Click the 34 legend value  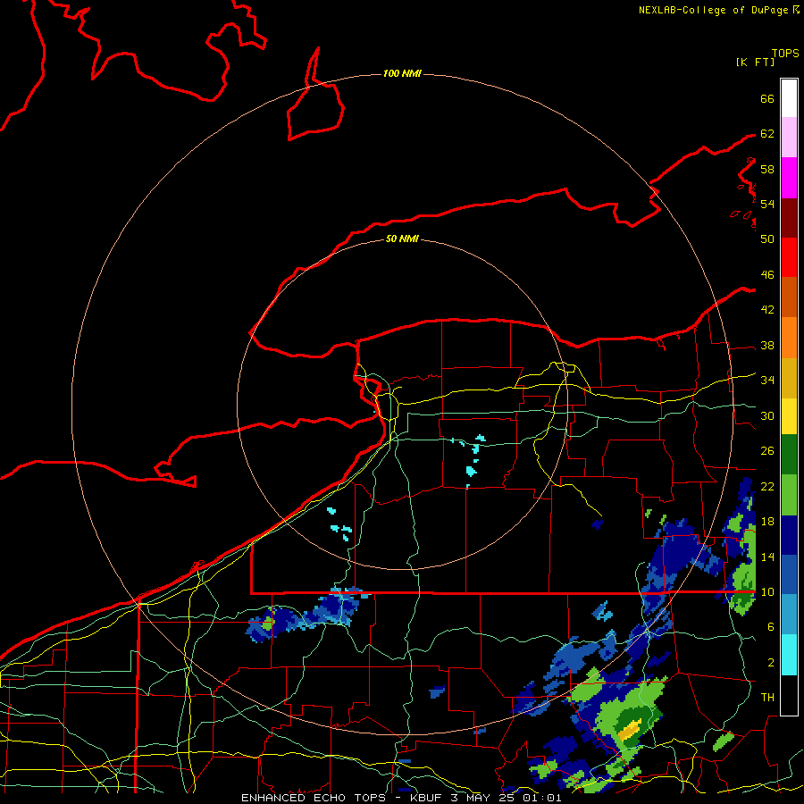coord(767,381)
